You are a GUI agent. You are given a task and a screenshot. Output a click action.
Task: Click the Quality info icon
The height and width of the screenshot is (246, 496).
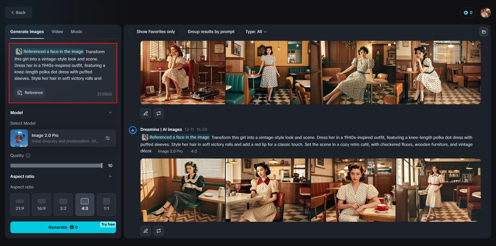click(28, 156)
